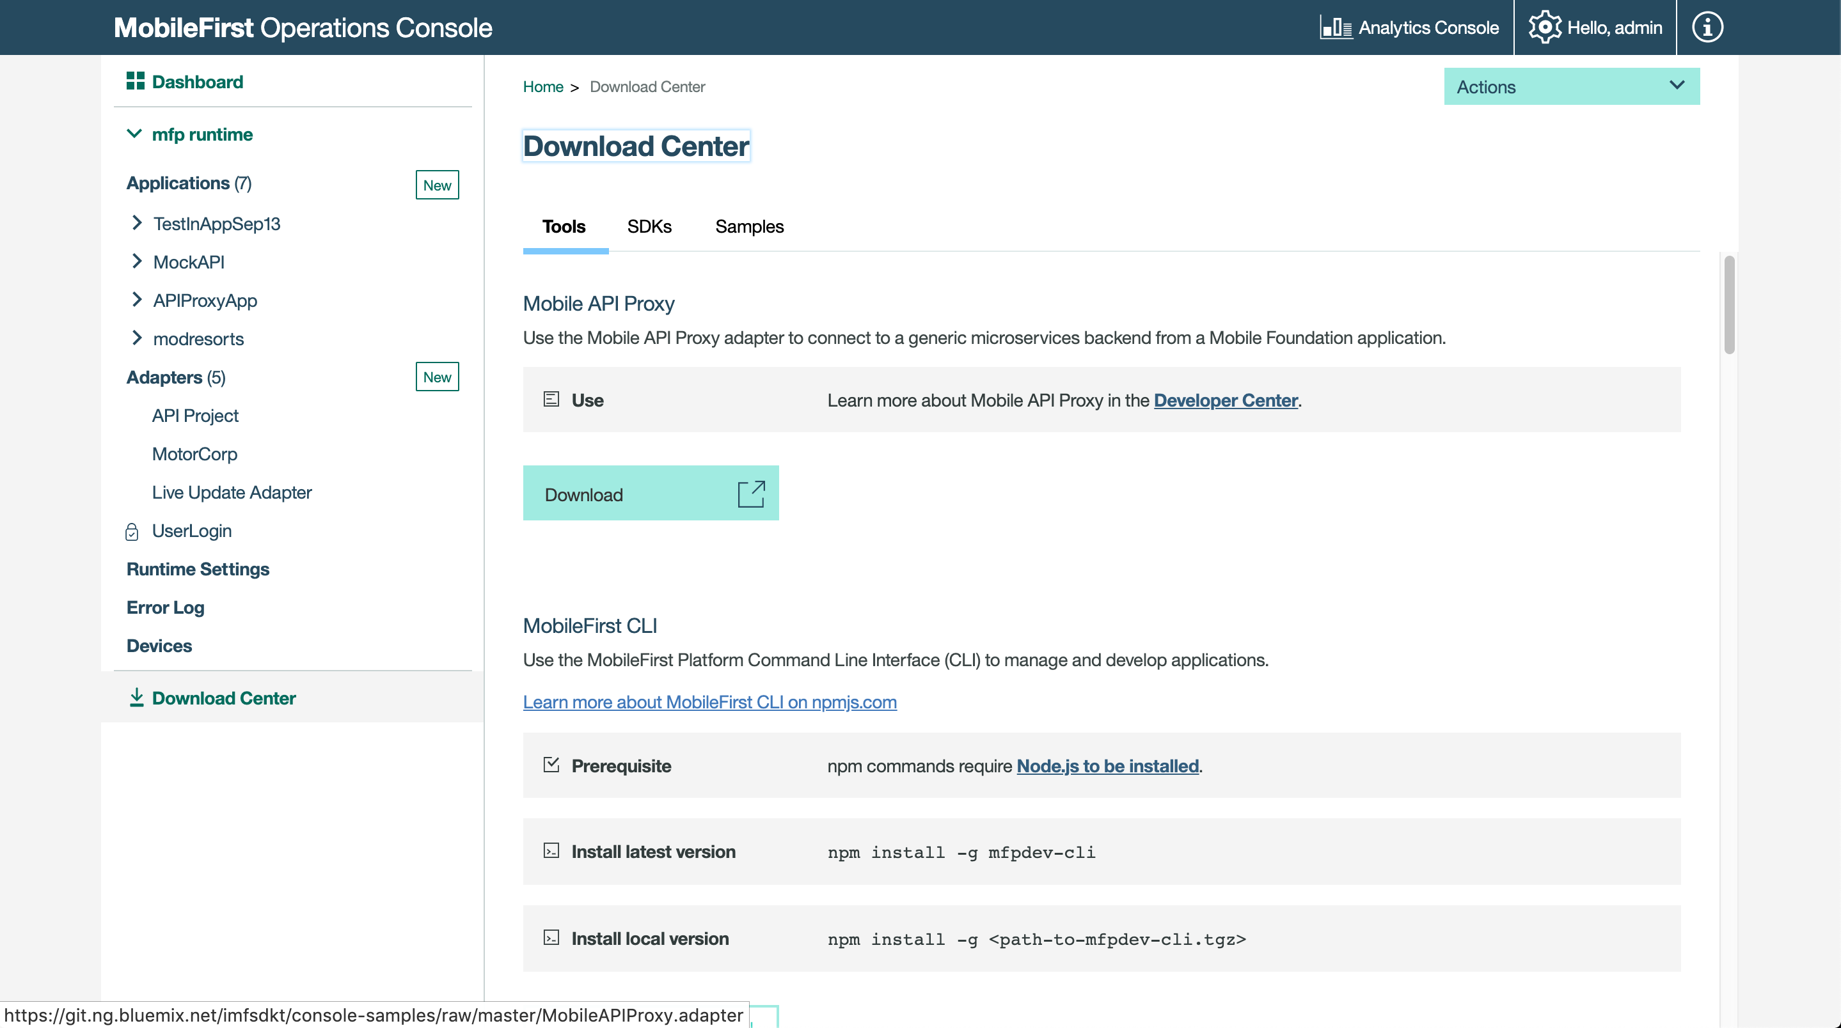Image resolution: width=1841 pixels, height=1028 pixels.
Task: Open the info icon in the header
Action: point(1707,28)
